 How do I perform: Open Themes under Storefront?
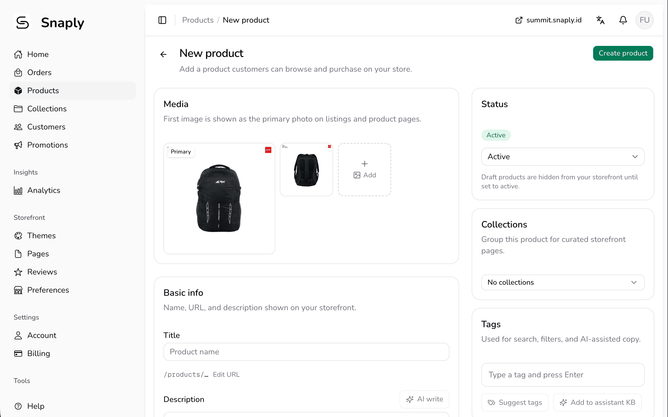click(x=73, y=236)
